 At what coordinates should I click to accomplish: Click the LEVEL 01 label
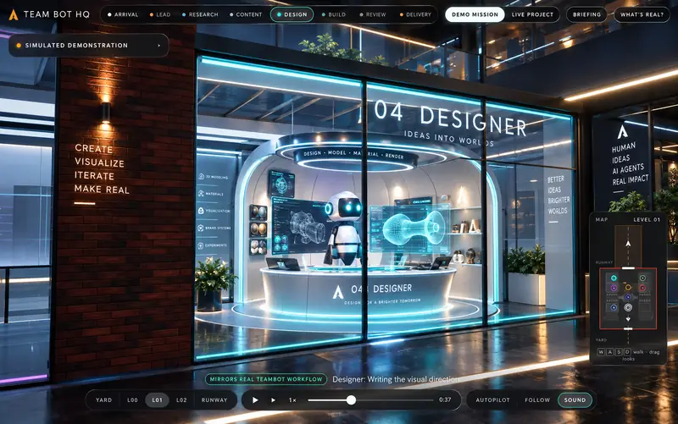(x=647, y=219)
